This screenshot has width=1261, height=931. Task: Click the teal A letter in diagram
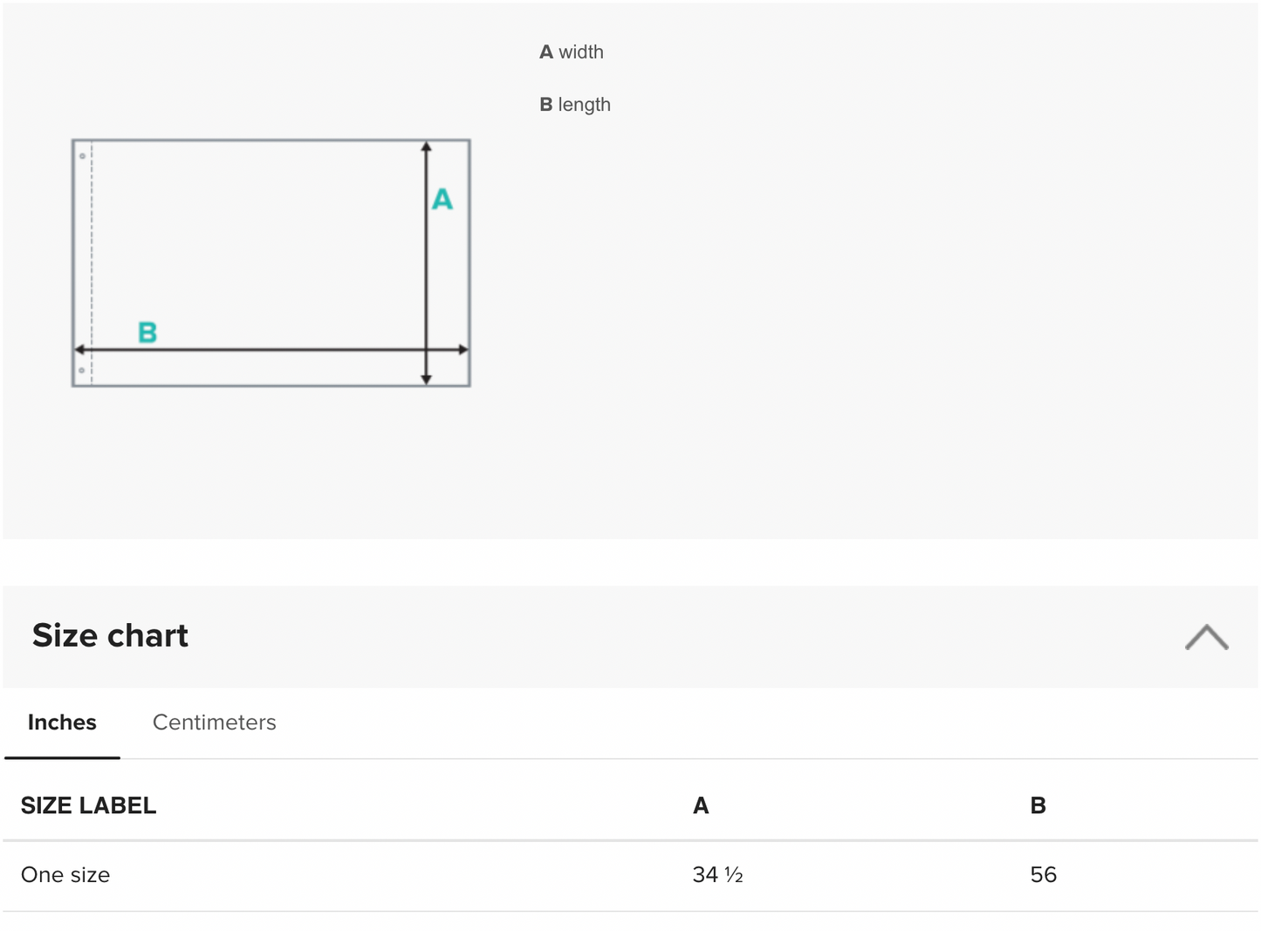tap(442, 200)
